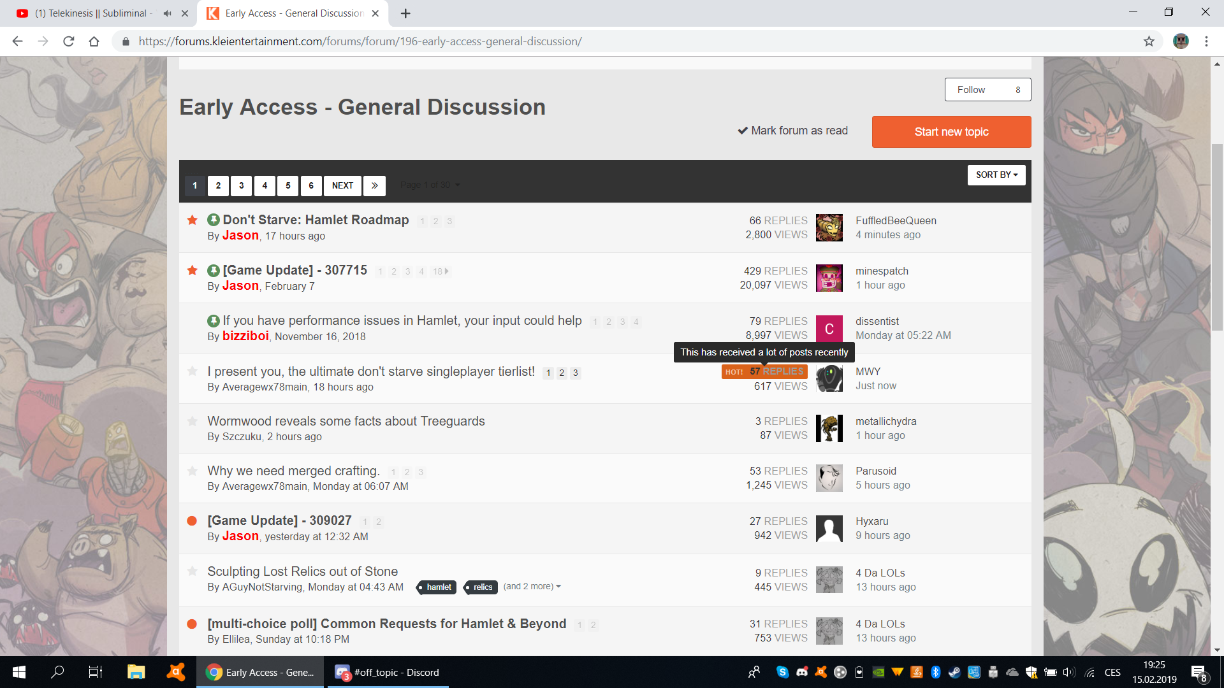Viewport: 1224px width, 688px height.
Task: Mute the Telekinesis tab audio icon
Action: tap(167, 13)
